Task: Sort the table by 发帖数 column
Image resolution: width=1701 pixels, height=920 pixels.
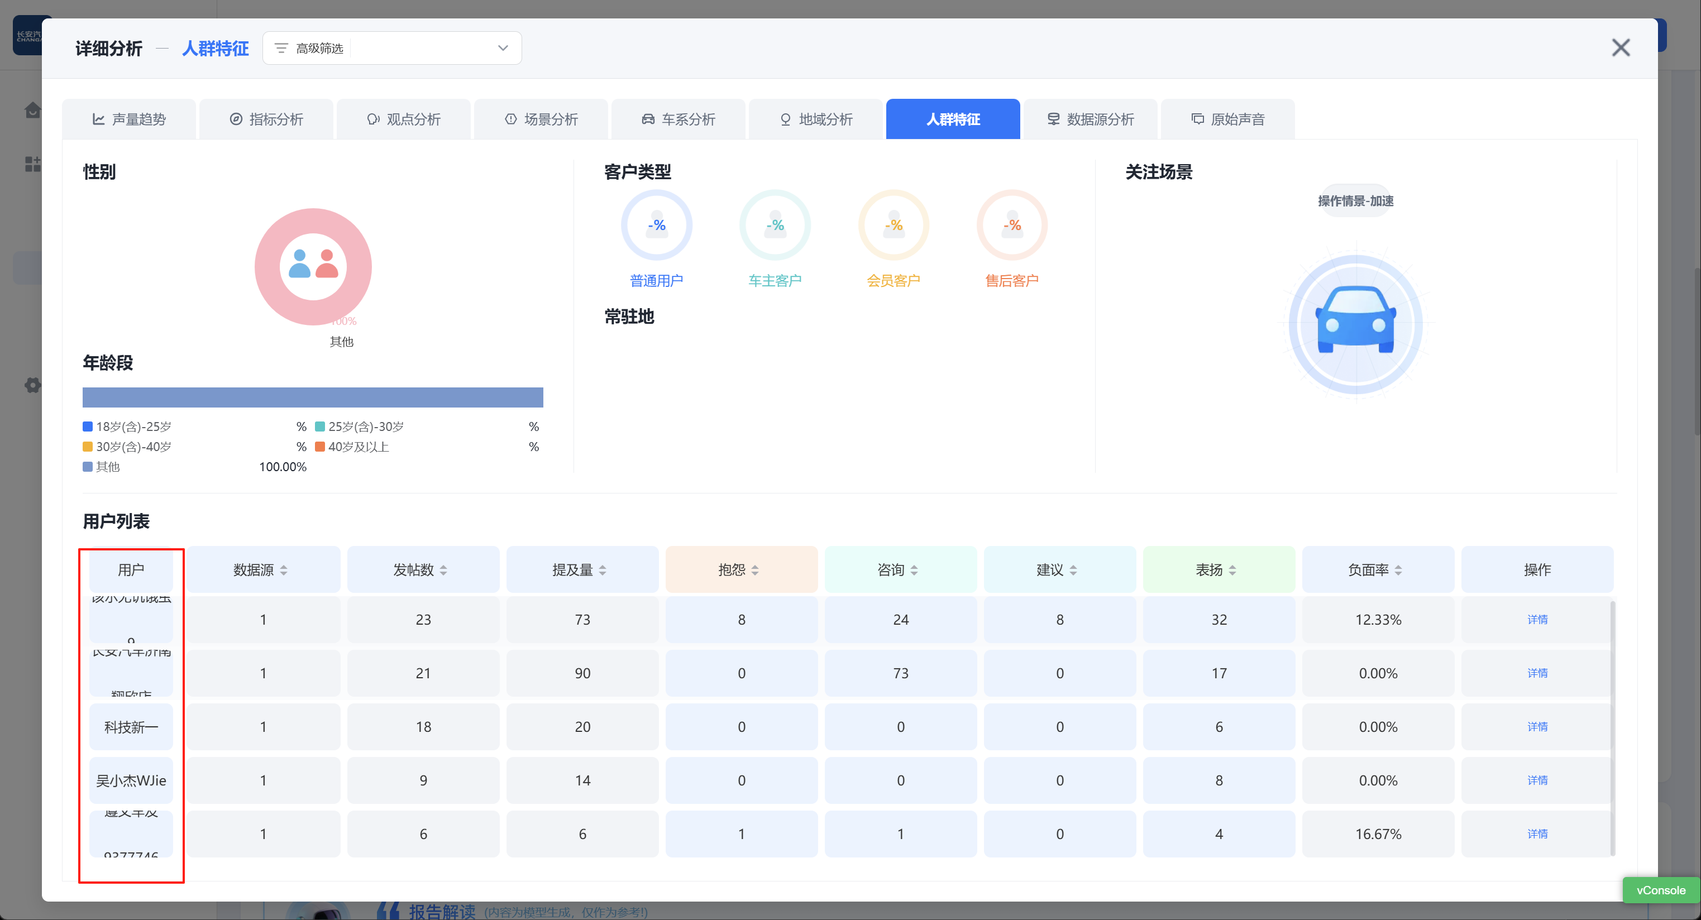Action: 443,570
